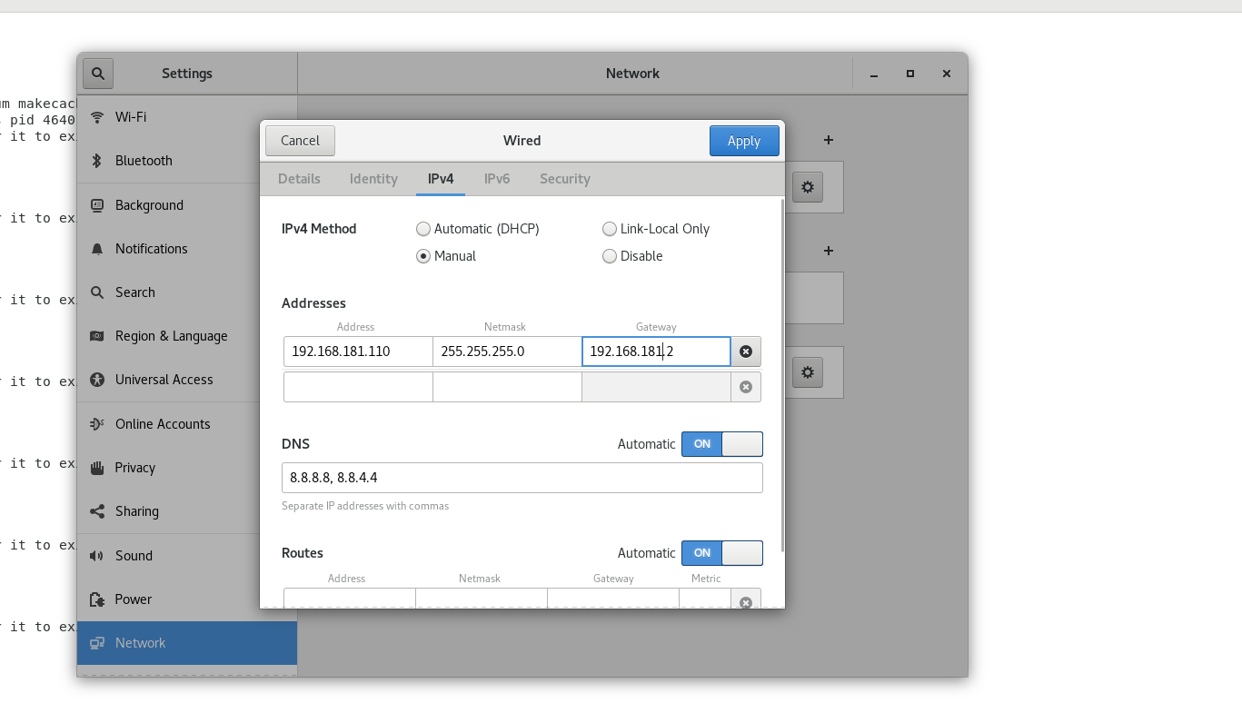Click the 'Separate IP addresses with commas' hint
This screenshot has height=713, width=1242.
365,506
